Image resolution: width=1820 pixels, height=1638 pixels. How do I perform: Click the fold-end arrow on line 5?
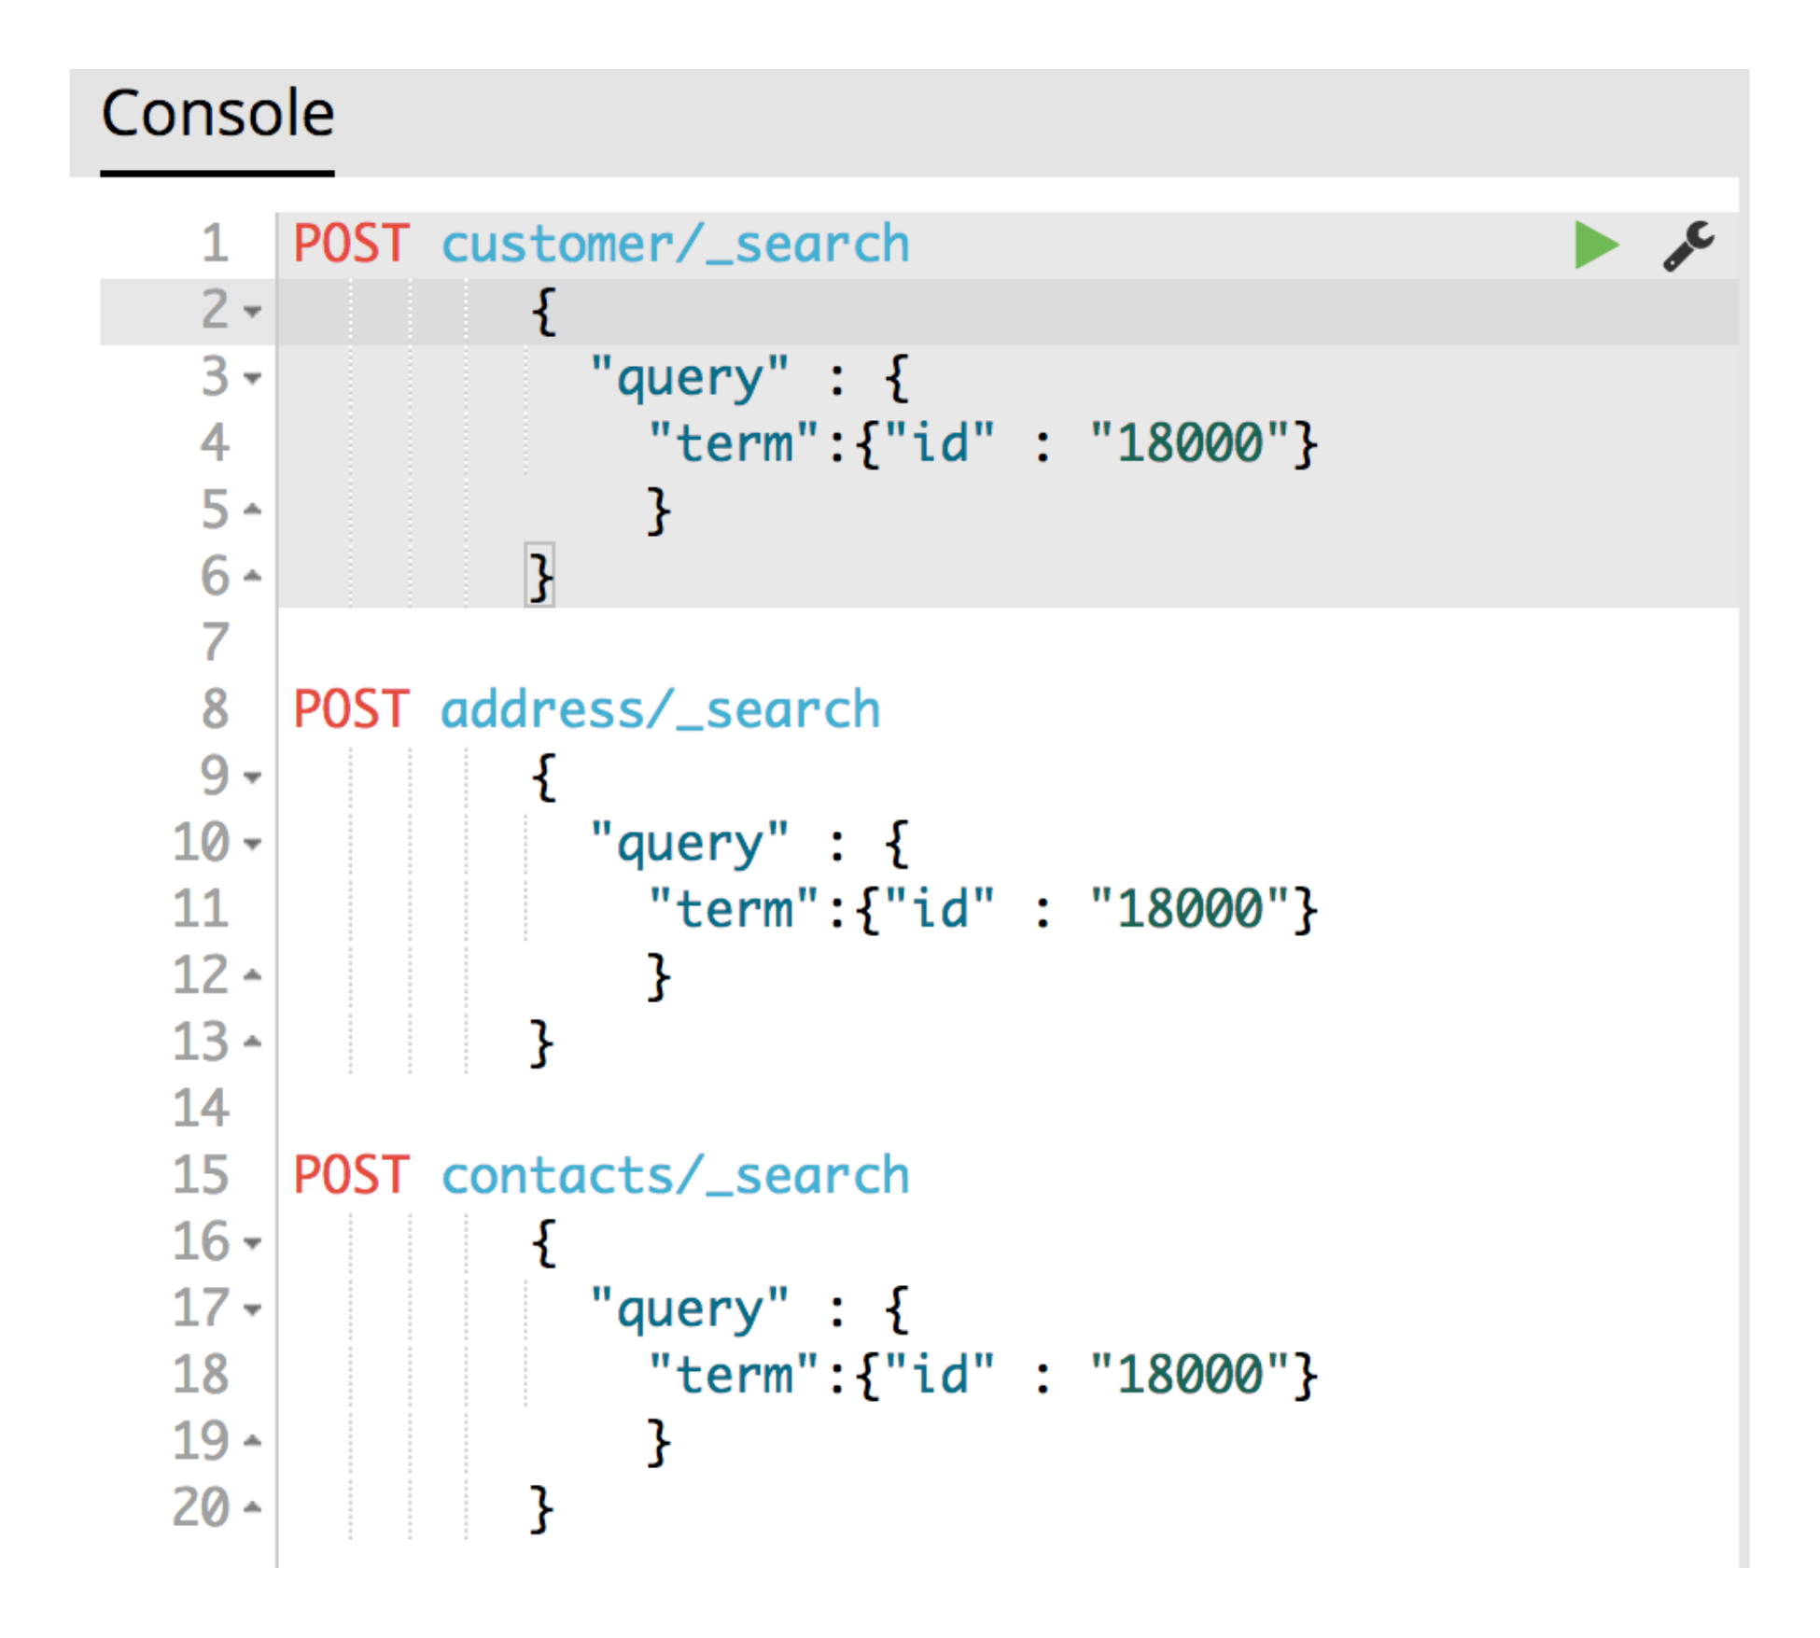pyautogui.click(x=252, y=510)
